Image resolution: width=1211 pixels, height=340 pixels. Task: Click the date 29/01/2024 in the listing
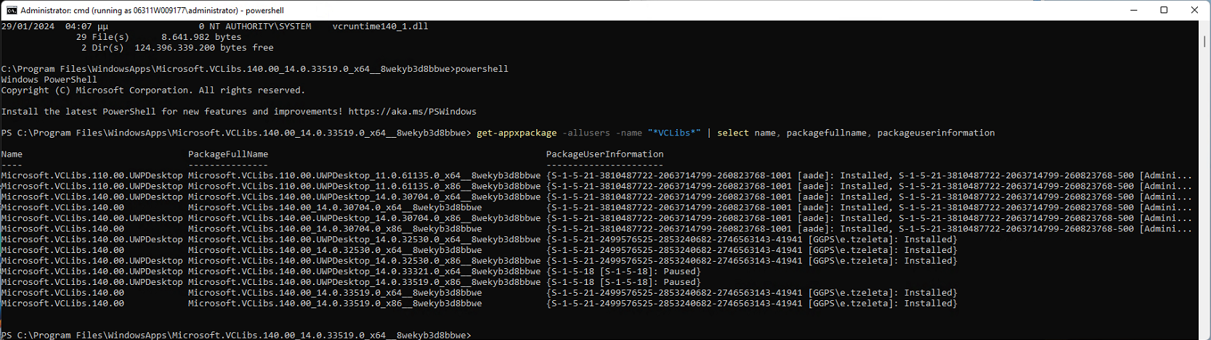tap(28, 26)
